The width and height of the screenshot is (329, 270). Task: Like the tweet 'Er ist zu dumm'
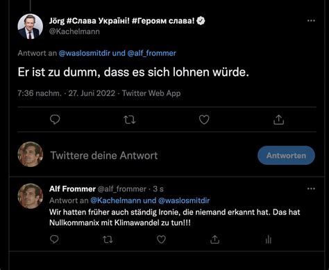pyautogui.click(x=204, y=120)
